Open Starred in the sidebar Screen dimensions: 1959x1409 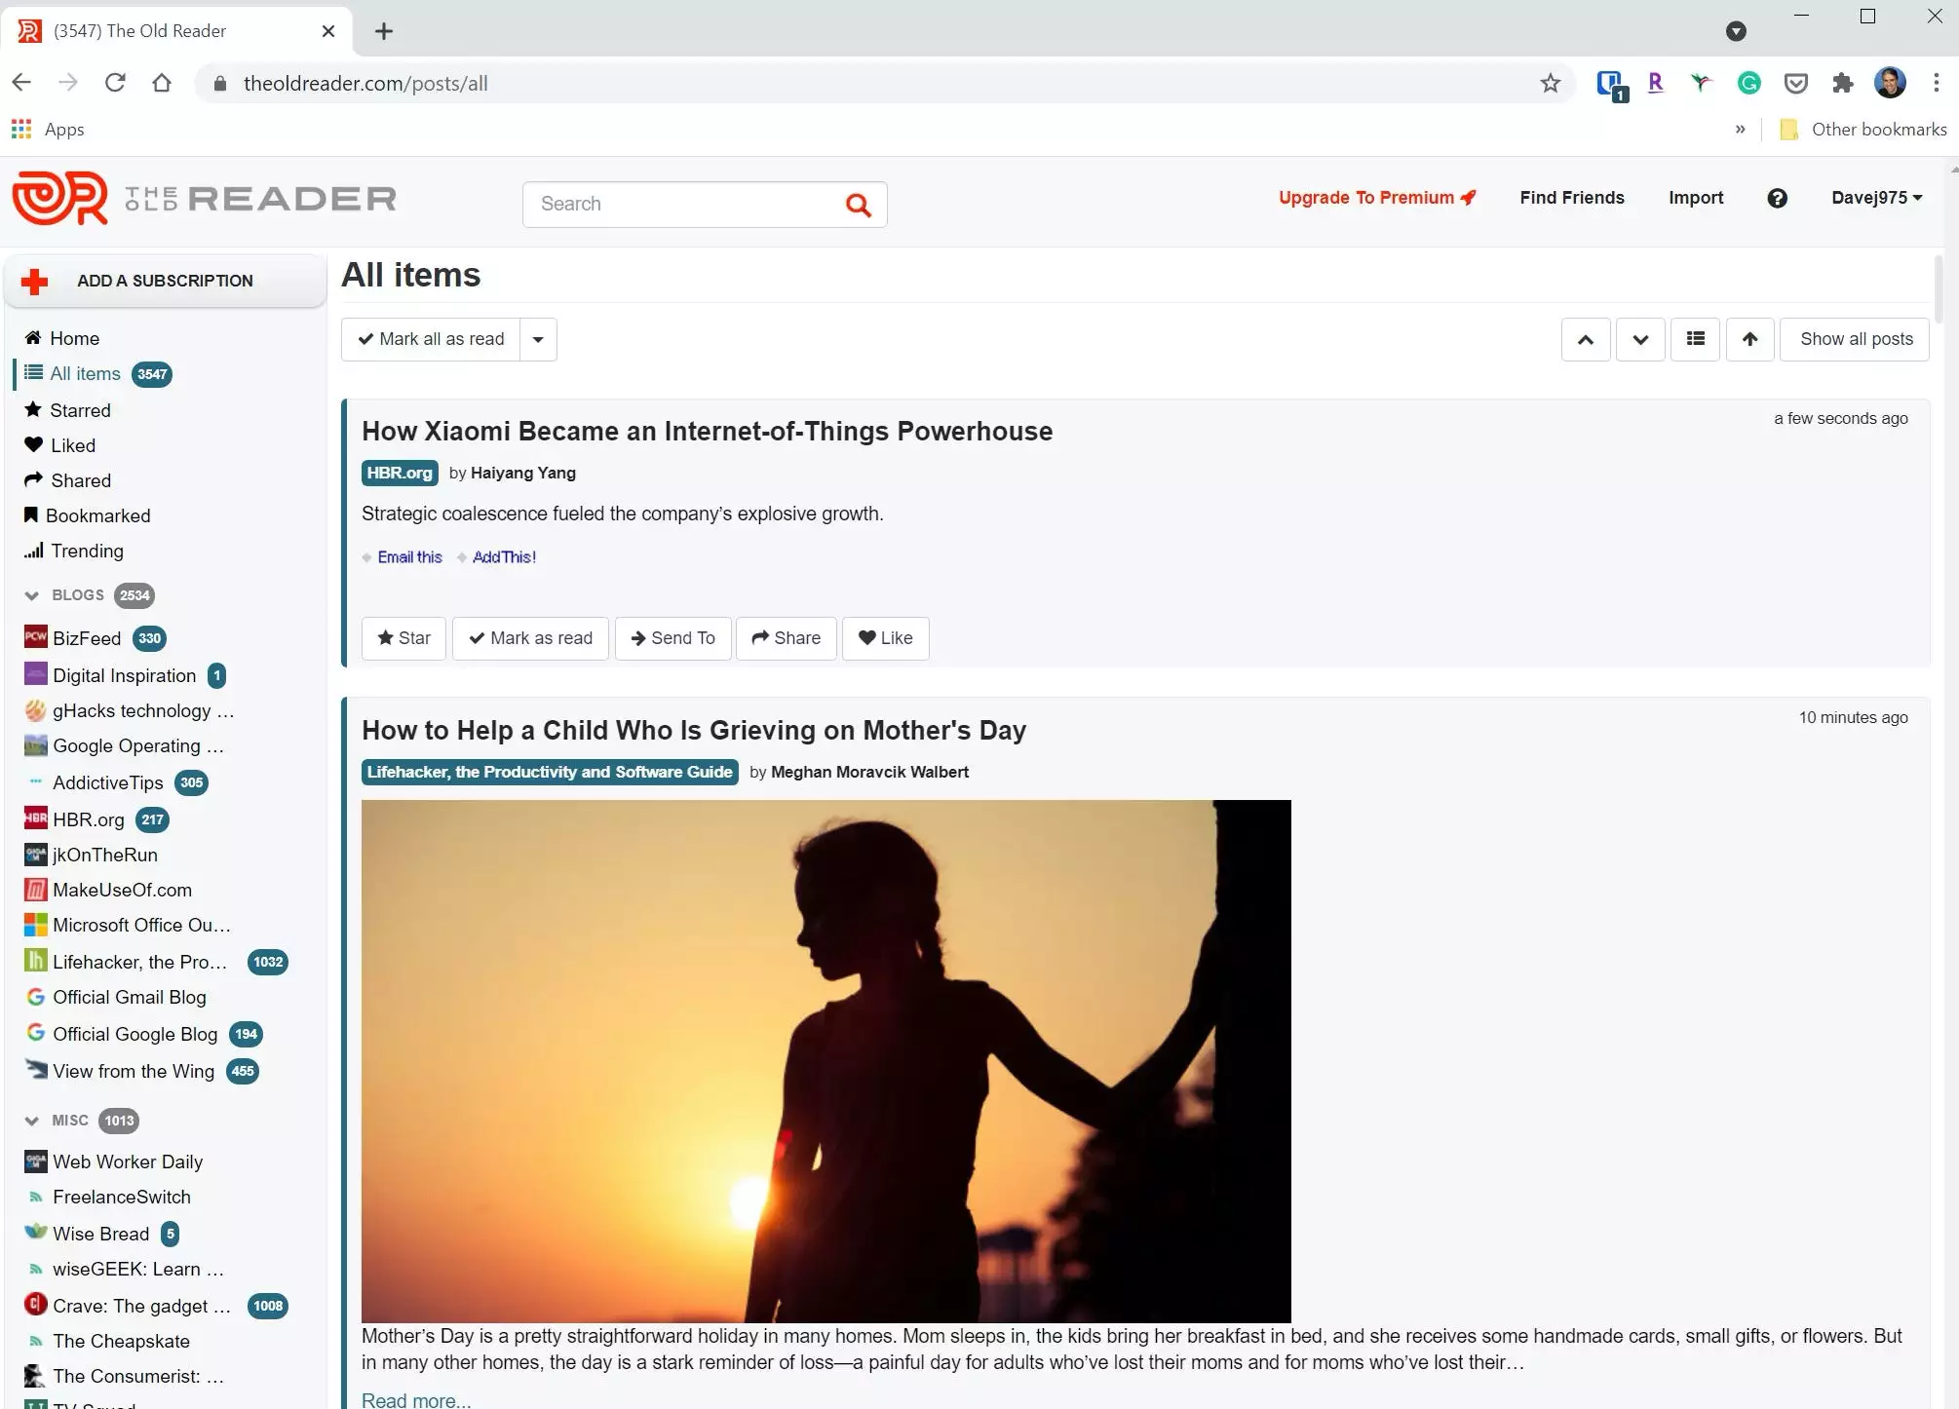80,410
